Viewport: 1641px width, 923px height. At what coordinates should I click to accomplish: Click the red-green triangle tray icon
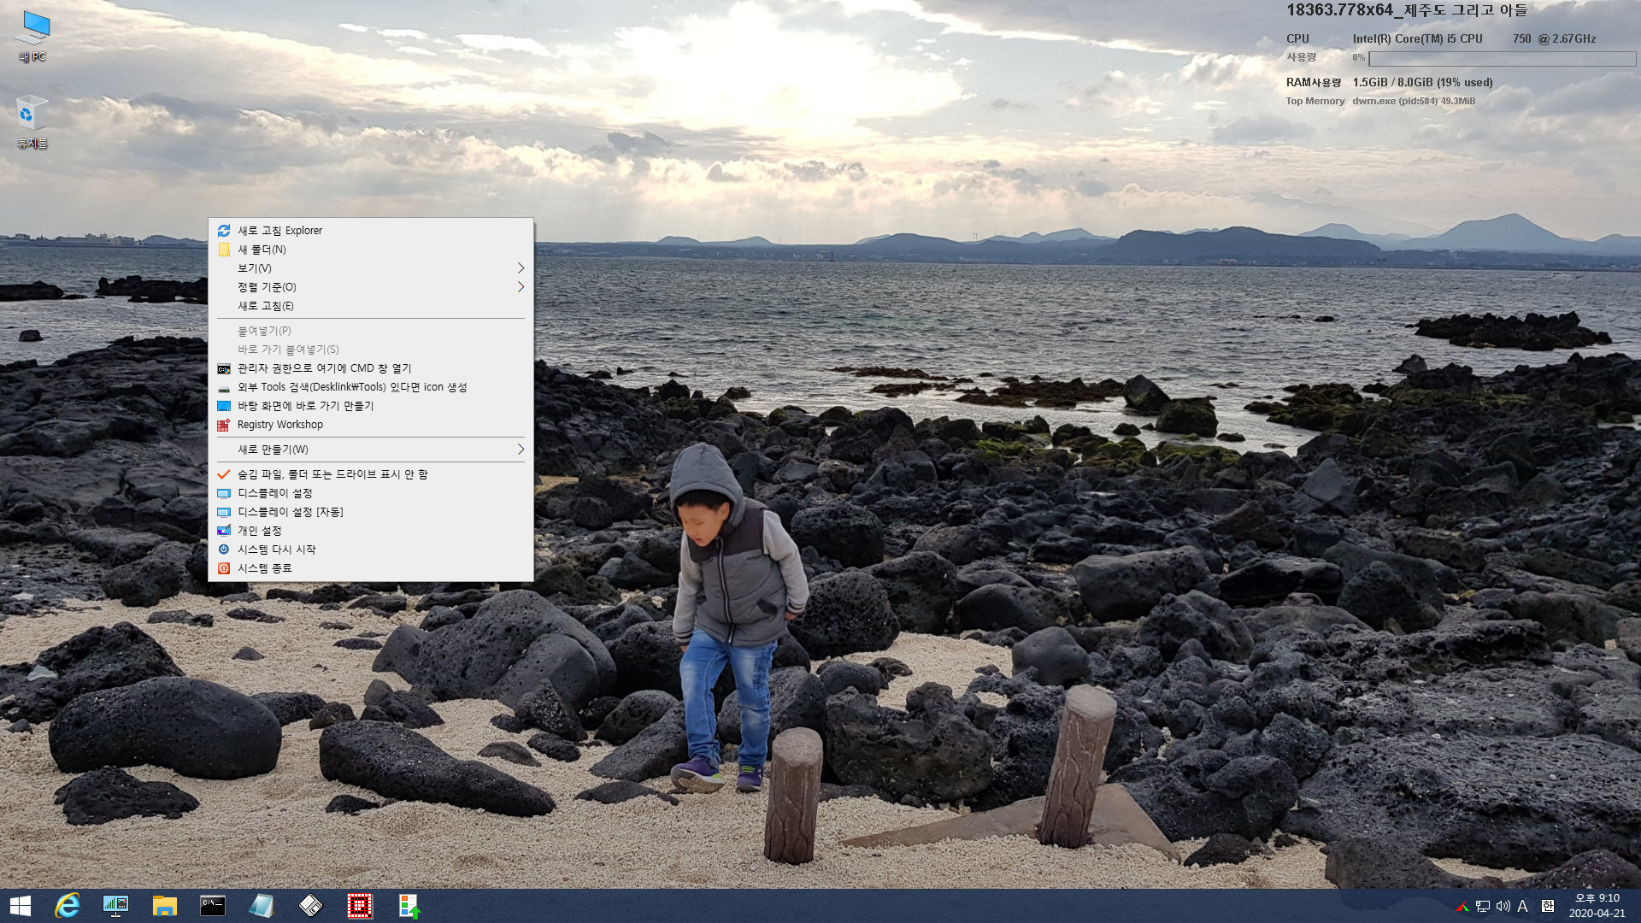point(1462,906)
